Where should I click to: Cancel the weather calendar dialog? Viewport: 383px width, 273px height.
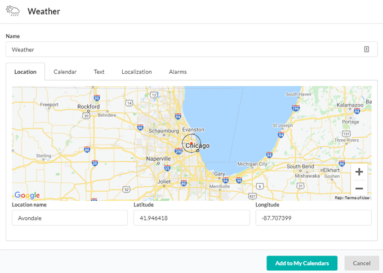pos(362,263)
